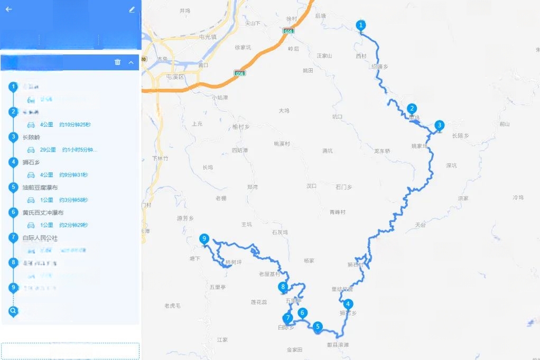Select stop 6 黄氏百丈冲瀑布
Image resolution: width=540 pixels, height=360 pixels.
[x=43, y=213]
